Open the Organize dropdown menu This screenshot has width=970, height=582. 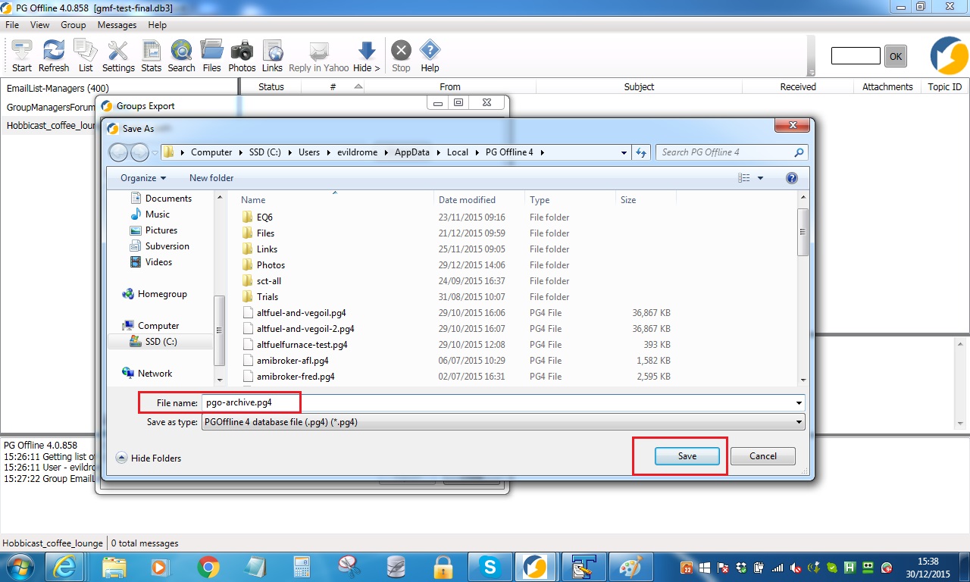pyautogui.click(x=143, y=178)
